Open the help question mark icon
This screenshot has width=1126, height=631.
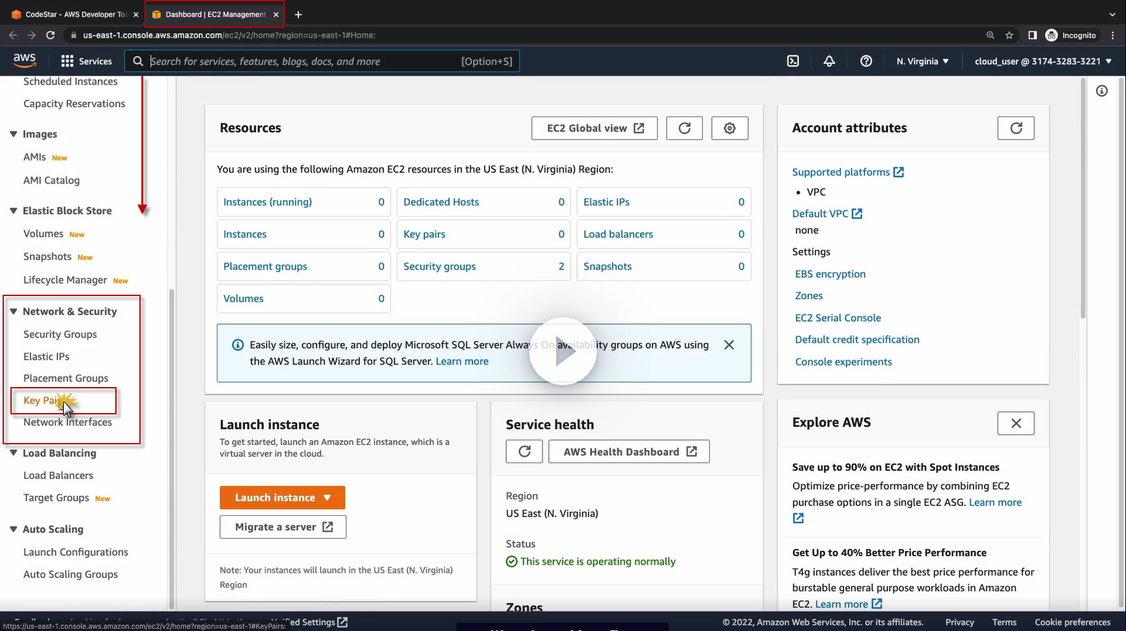(866, 61)
